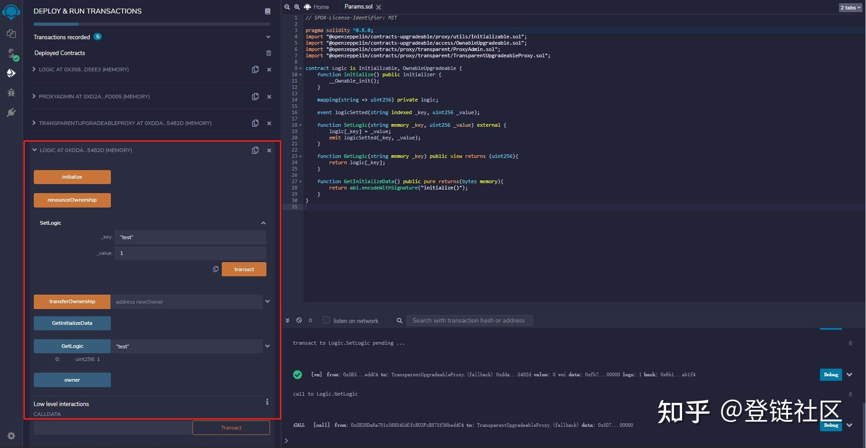This screenshot has width=866, height=448.
Task: Click the GetLogic call button
Action: [72, 346]
